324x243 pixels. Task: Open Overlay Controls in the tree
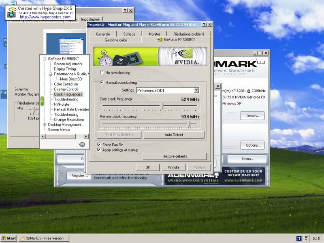pyautogui.click(x=66, y=89)
